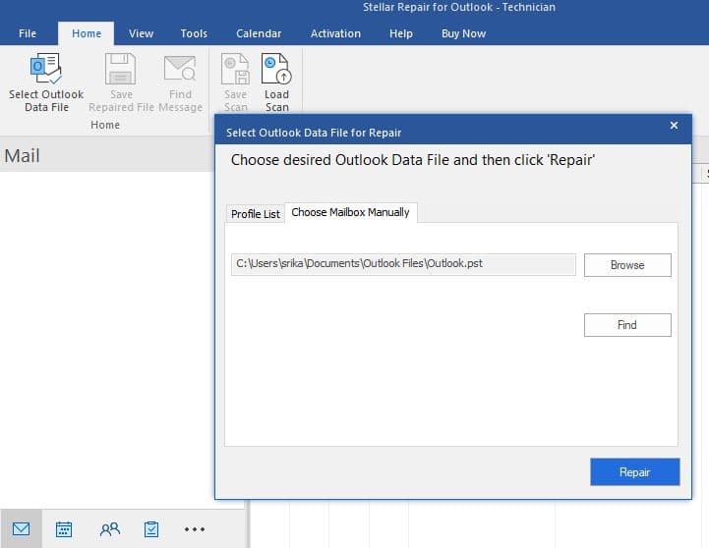Open the Calendar ribbon tab
The height and width of the screenshot is (548, 709).
[x=259, y=33]
